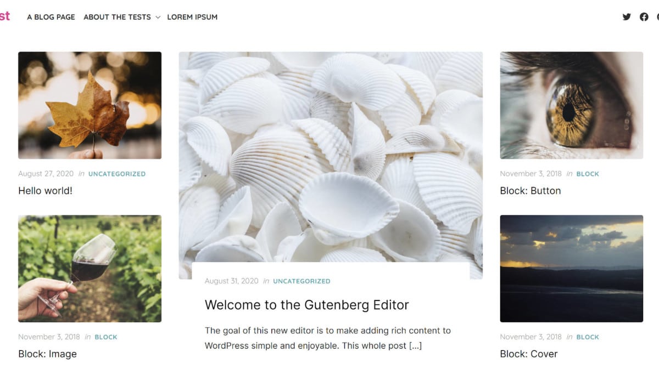The height and width of the screenshot is (370, 659).
Task: Click the pink site logo
Action: [4, 16]
